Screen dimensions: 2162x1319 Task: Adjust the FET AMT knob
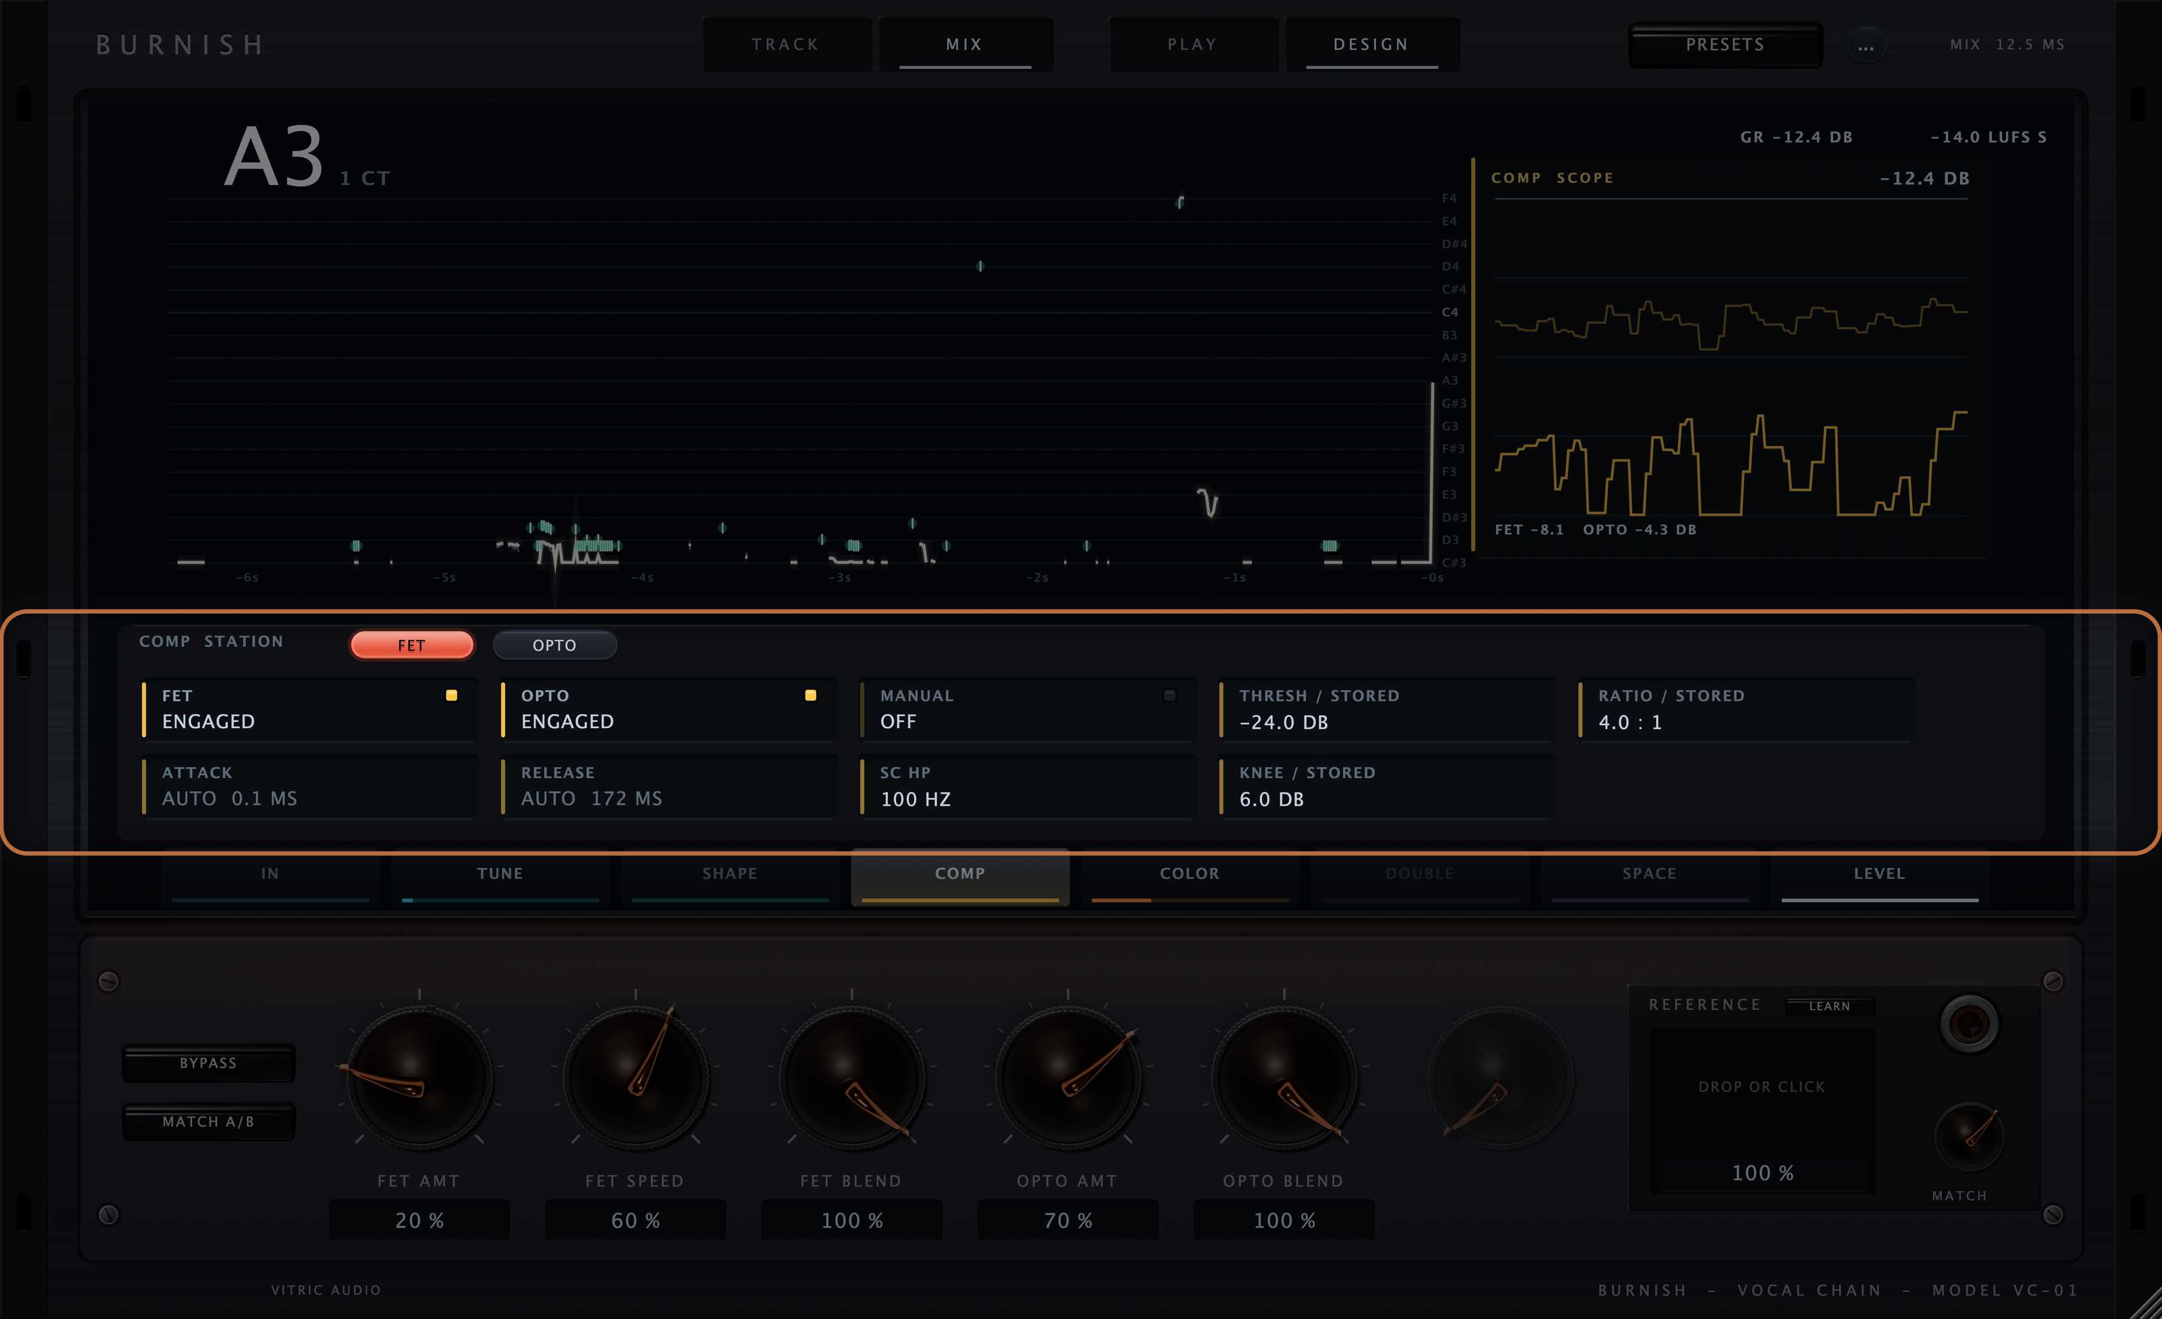pyautogui.click(x=419, y=1077)
